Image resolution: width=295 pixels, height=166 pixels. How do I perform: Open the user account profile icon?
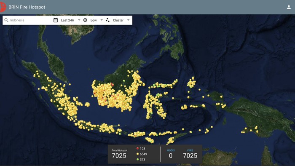pyautogui.click(x=289, y=7)
